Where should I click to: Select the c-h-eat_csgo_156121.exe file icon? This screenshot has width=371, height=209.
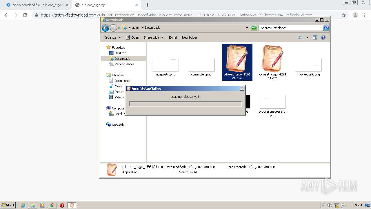coord(237,58)
